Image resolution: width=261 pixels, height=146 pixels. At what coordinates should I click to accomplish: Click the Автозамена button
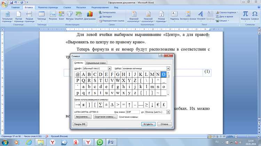(83, 117)
